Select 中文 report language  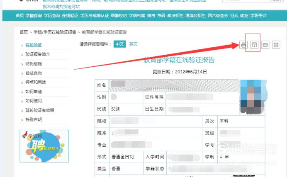pos(120,44)
